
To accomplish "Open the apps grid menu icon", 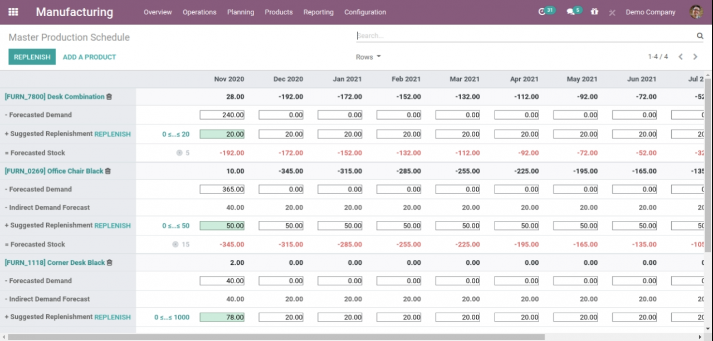I will point(13,12).
